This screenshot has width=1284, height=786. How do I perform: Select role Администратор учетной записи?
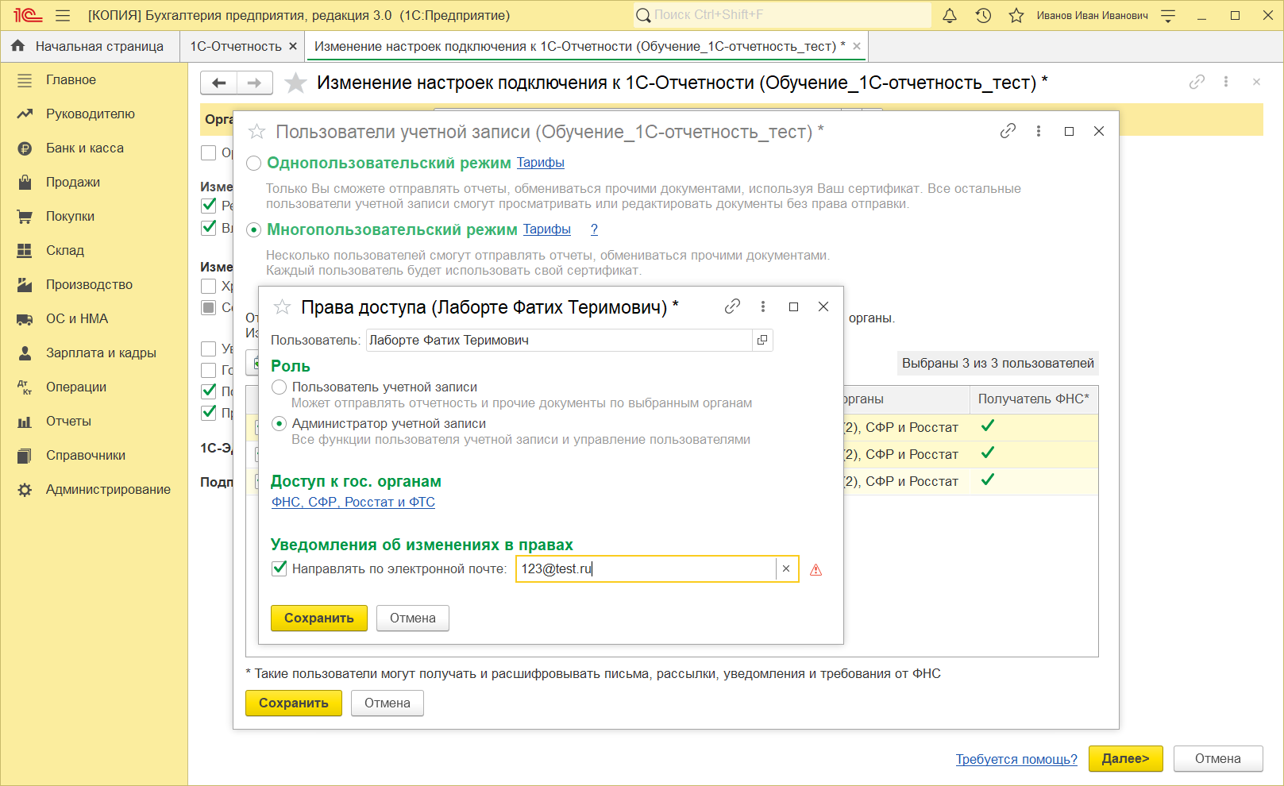pyautogui.click(x=280, y=424)
